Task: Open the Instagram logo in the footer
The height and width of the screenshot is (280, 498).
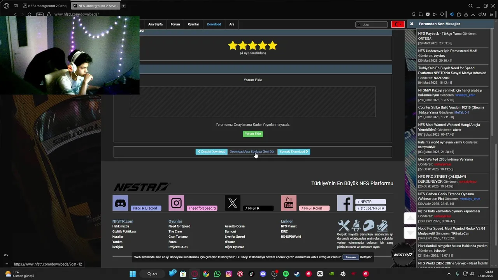Action: click(176, 203)
